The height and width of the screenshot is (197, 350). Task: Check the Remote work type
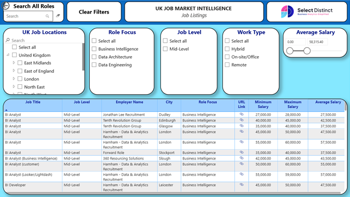227,65
